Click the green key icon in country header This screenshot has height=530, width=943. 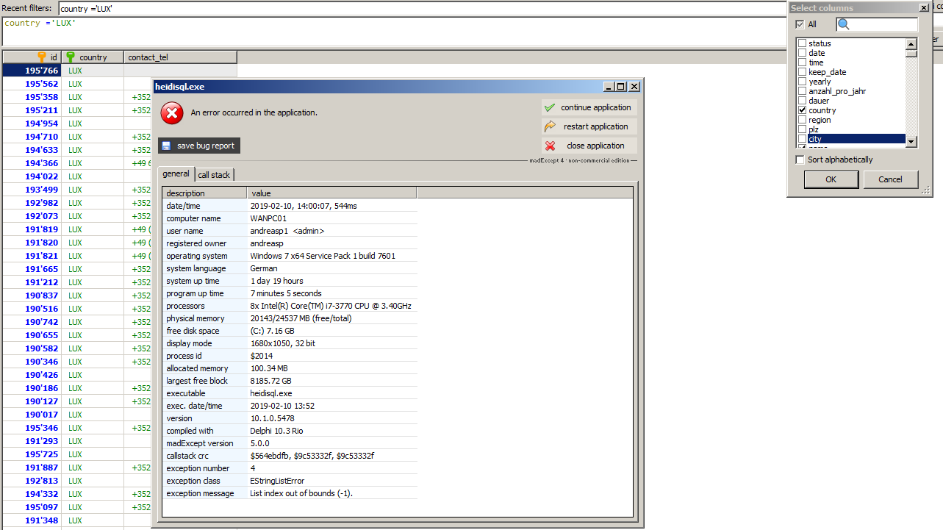tap(71, 57)
